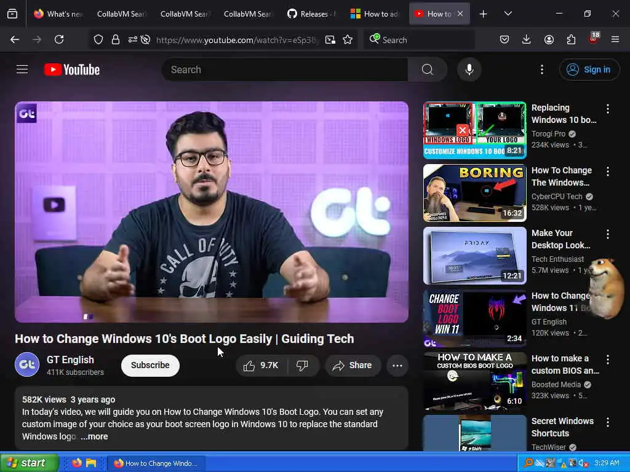The image size is (630, 472).
Task: Open folder icon in Quick Launch
Action: [x=91, y=463]
